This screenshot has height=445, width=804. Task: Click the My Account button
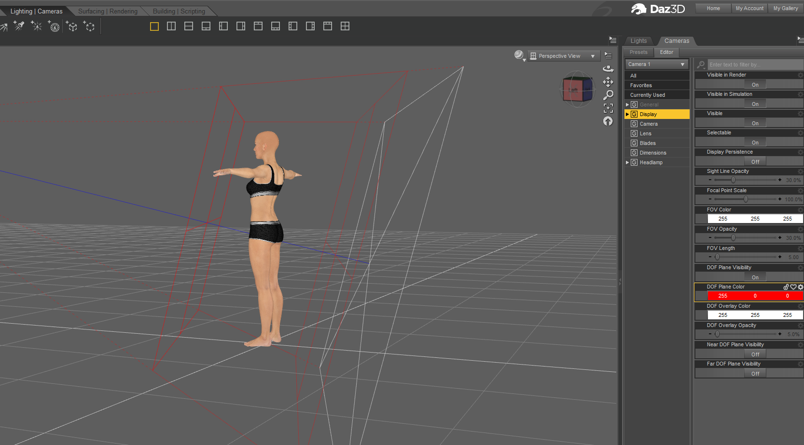click(749, 8)
